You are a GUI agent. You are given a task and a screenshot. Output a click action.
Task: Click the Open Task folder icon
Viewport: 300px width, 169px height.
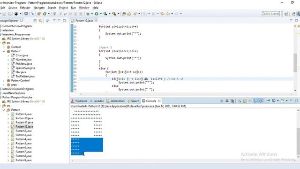(129, 14)
